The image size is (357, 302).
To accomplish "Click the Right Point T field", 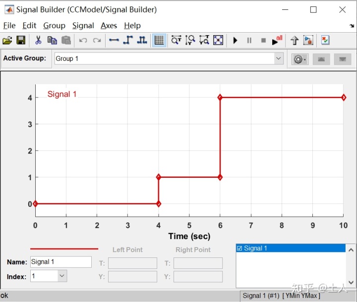I will pos(198,263).
